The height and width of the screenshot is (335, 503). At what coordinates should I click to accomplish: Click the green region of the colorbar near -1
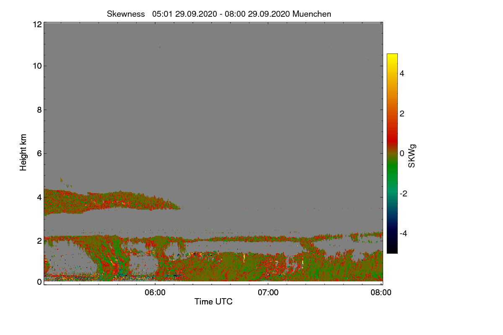392,173
